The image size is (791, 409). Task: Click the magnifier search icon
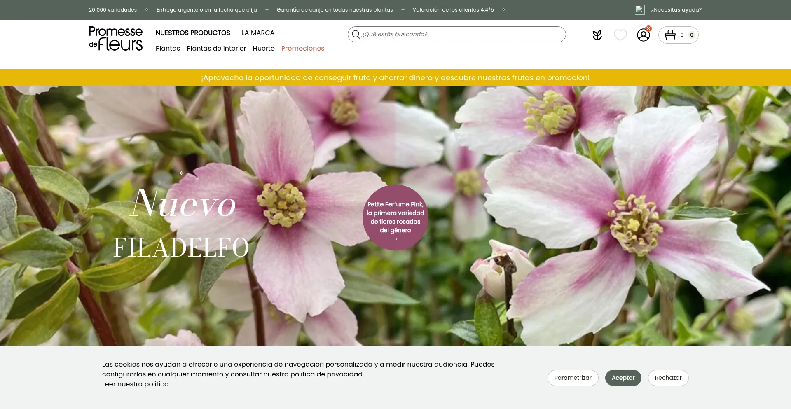click(x=356, y=34)
